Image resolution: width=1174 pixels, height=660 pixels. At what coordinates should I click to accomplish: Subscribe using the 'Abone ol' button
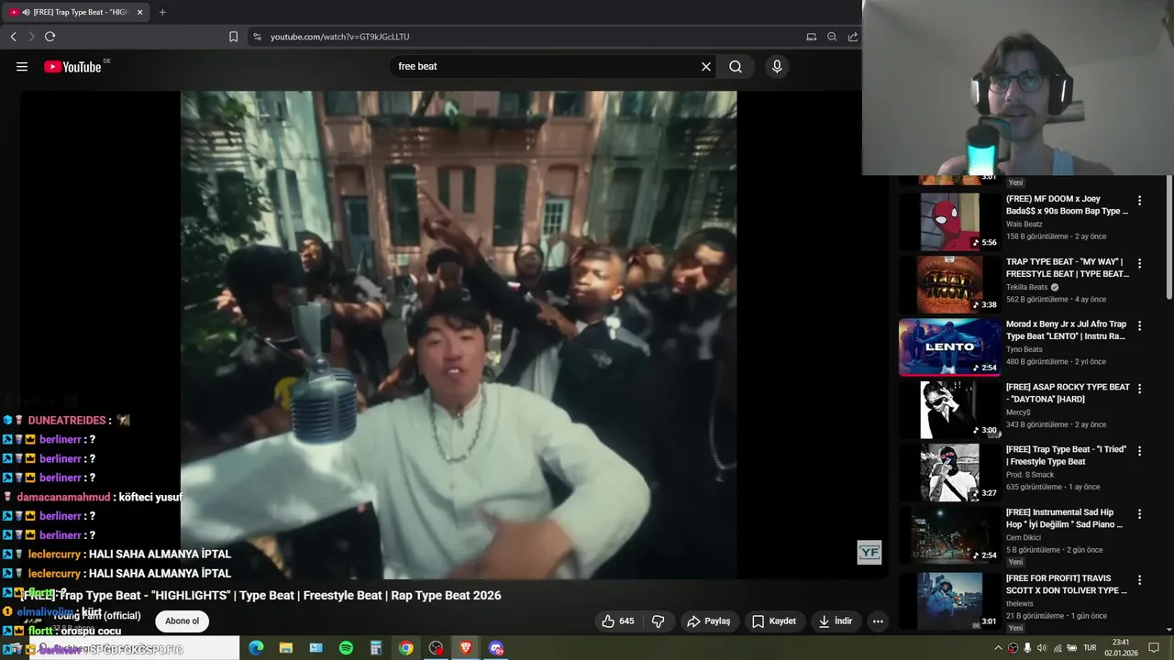[x=182, y=621]
